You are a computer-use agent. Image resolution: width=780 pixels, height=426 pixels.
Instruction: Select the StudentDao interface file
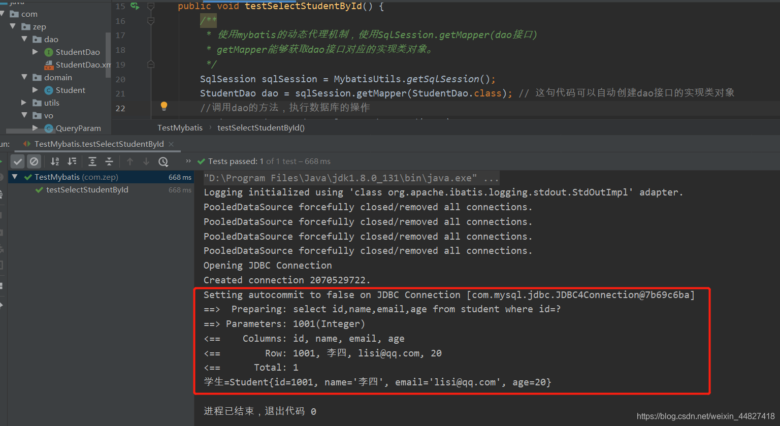coord(72,52)
